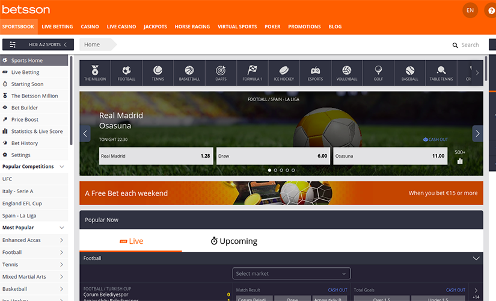Collapse Popular Competitions section
This screenshot has height=301, width=496.
click(62, 167)
